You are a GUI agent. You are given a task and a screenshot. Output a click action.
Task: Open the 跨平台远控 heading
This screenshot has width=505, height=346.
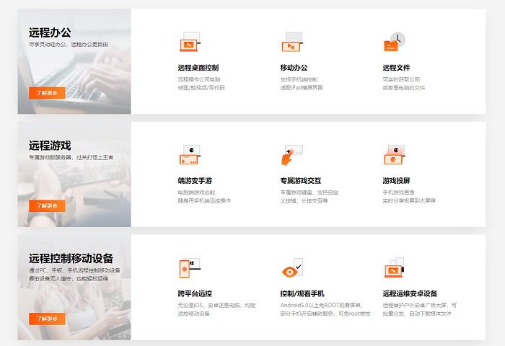(195, 293)
